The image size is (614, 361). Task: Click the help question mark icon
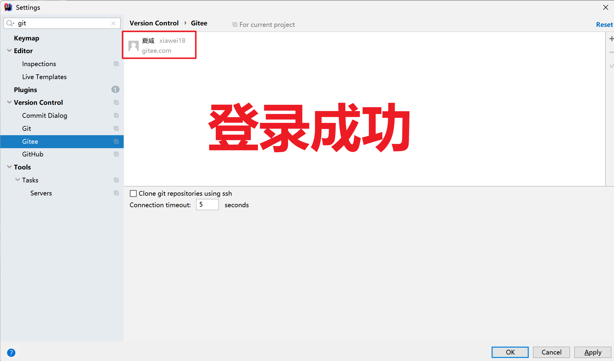pos(11,352)
